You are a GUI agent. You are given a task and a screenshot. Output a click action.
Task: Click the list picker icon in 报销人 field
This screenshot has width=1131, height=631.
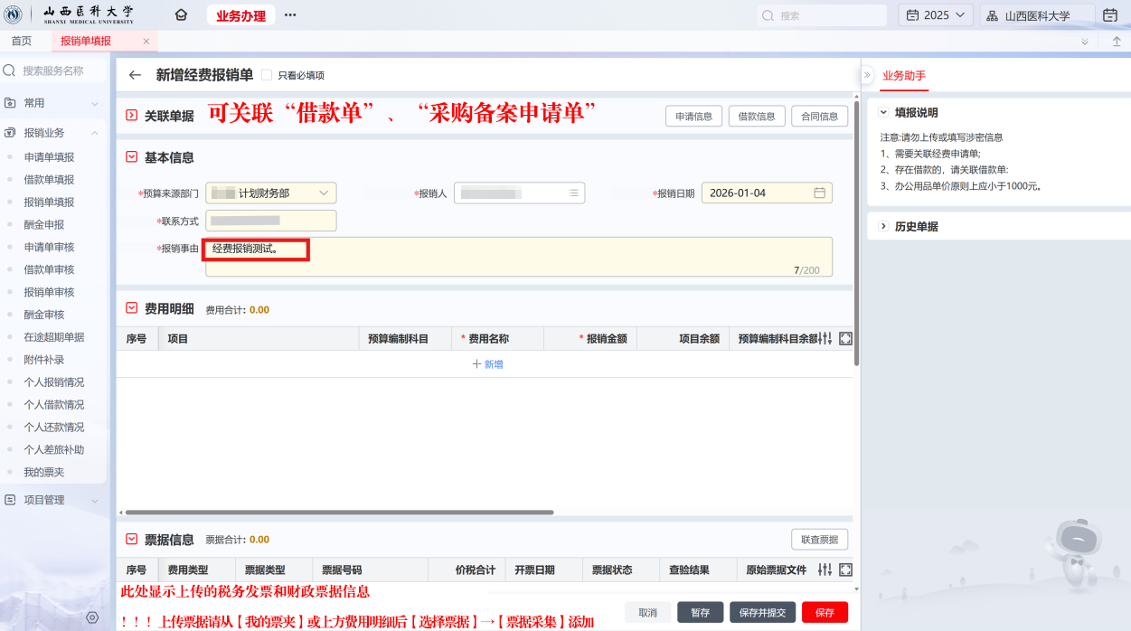573,193
